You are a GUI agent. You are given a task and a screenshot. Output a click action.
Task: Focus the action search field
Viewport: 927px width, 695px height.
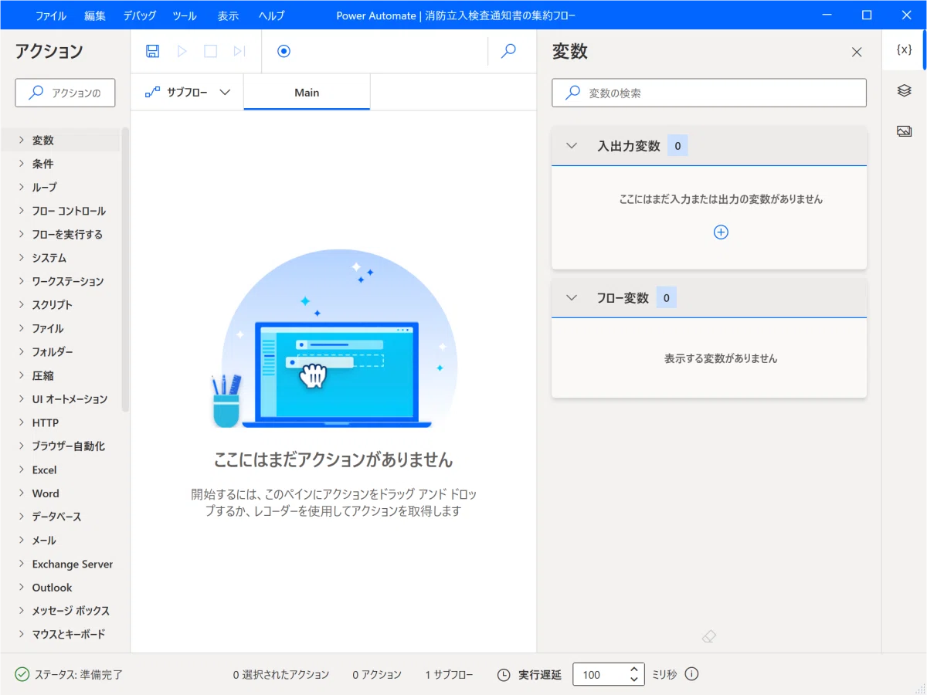[x=65, y=93]
